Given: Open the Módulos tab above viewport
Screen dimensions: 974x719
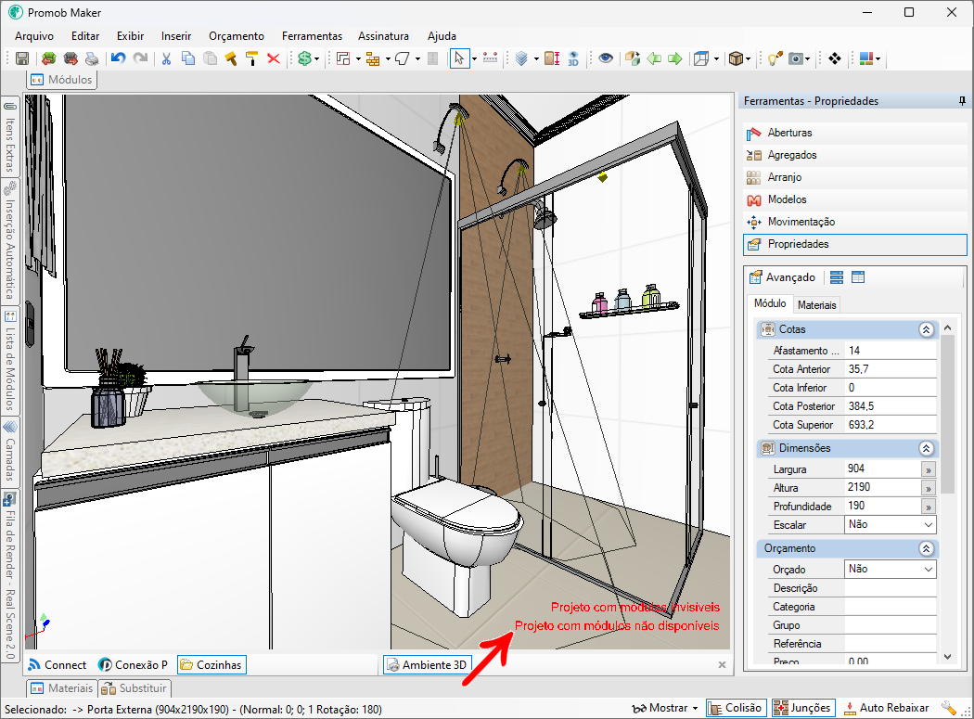Looking at the screenshot, I should click(x=62, y=80).
